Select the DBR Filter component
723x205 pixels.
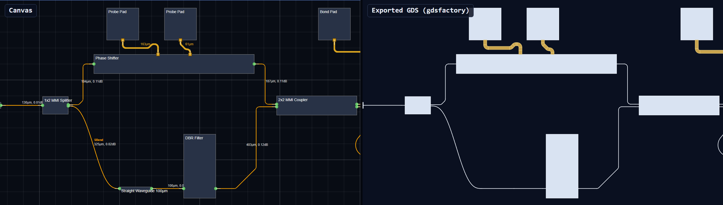tap(199, 166)
